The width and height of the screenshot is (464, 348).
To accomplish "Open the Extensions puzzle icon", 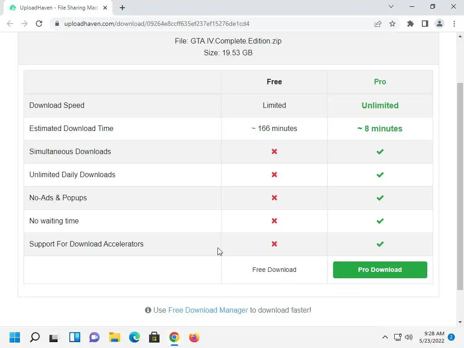I will tap(411, 24).
